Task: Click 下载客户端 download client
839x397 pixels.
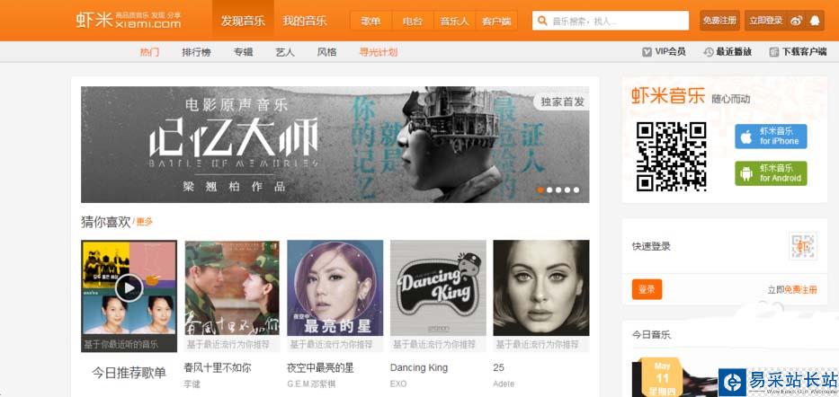Action: (x=798, y=52)
